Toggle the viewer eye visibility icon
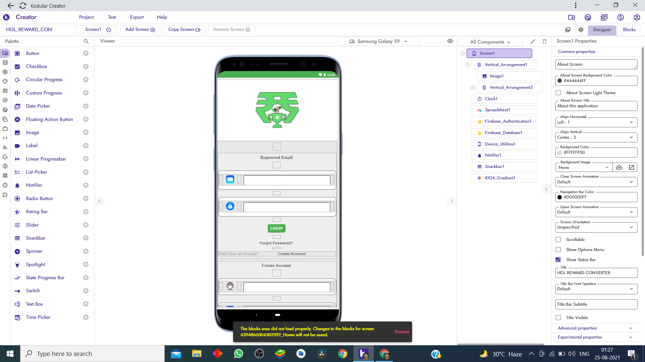 pos(450,41)
